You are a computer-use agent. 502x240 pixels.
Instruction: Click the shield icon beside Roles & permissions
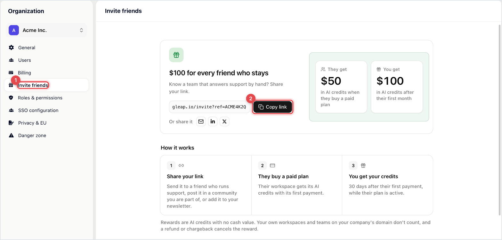(11, 98)
